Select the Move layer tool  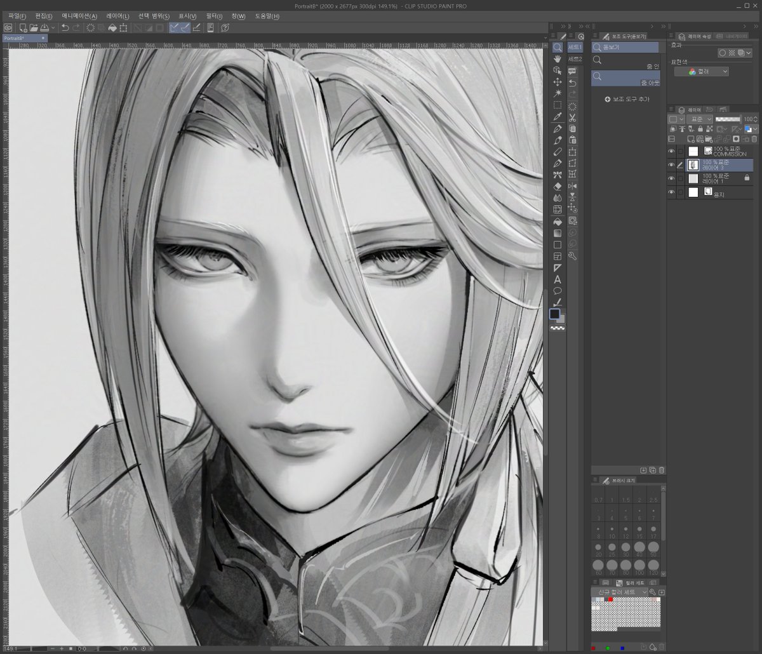pyautogui.click(x=558, y=82)
